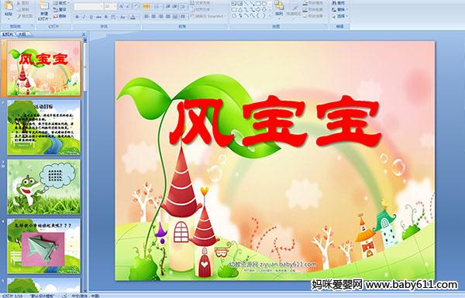465x298 pixels.
Task: Click the Replace button in editing group
Action: pyautogui.click(x=339, y=9)
